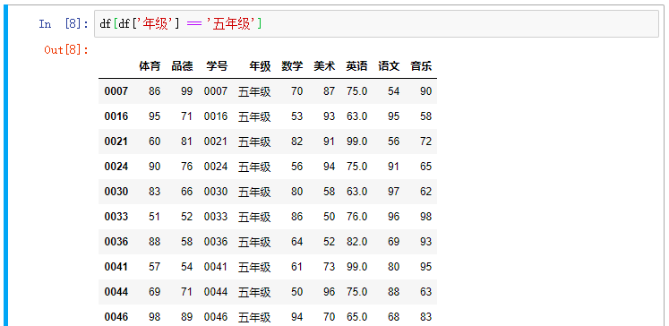Click the 品德 value 99 in row 0007
The height and width of the screenshot is (326, 669).
click(x=187, y=90)
